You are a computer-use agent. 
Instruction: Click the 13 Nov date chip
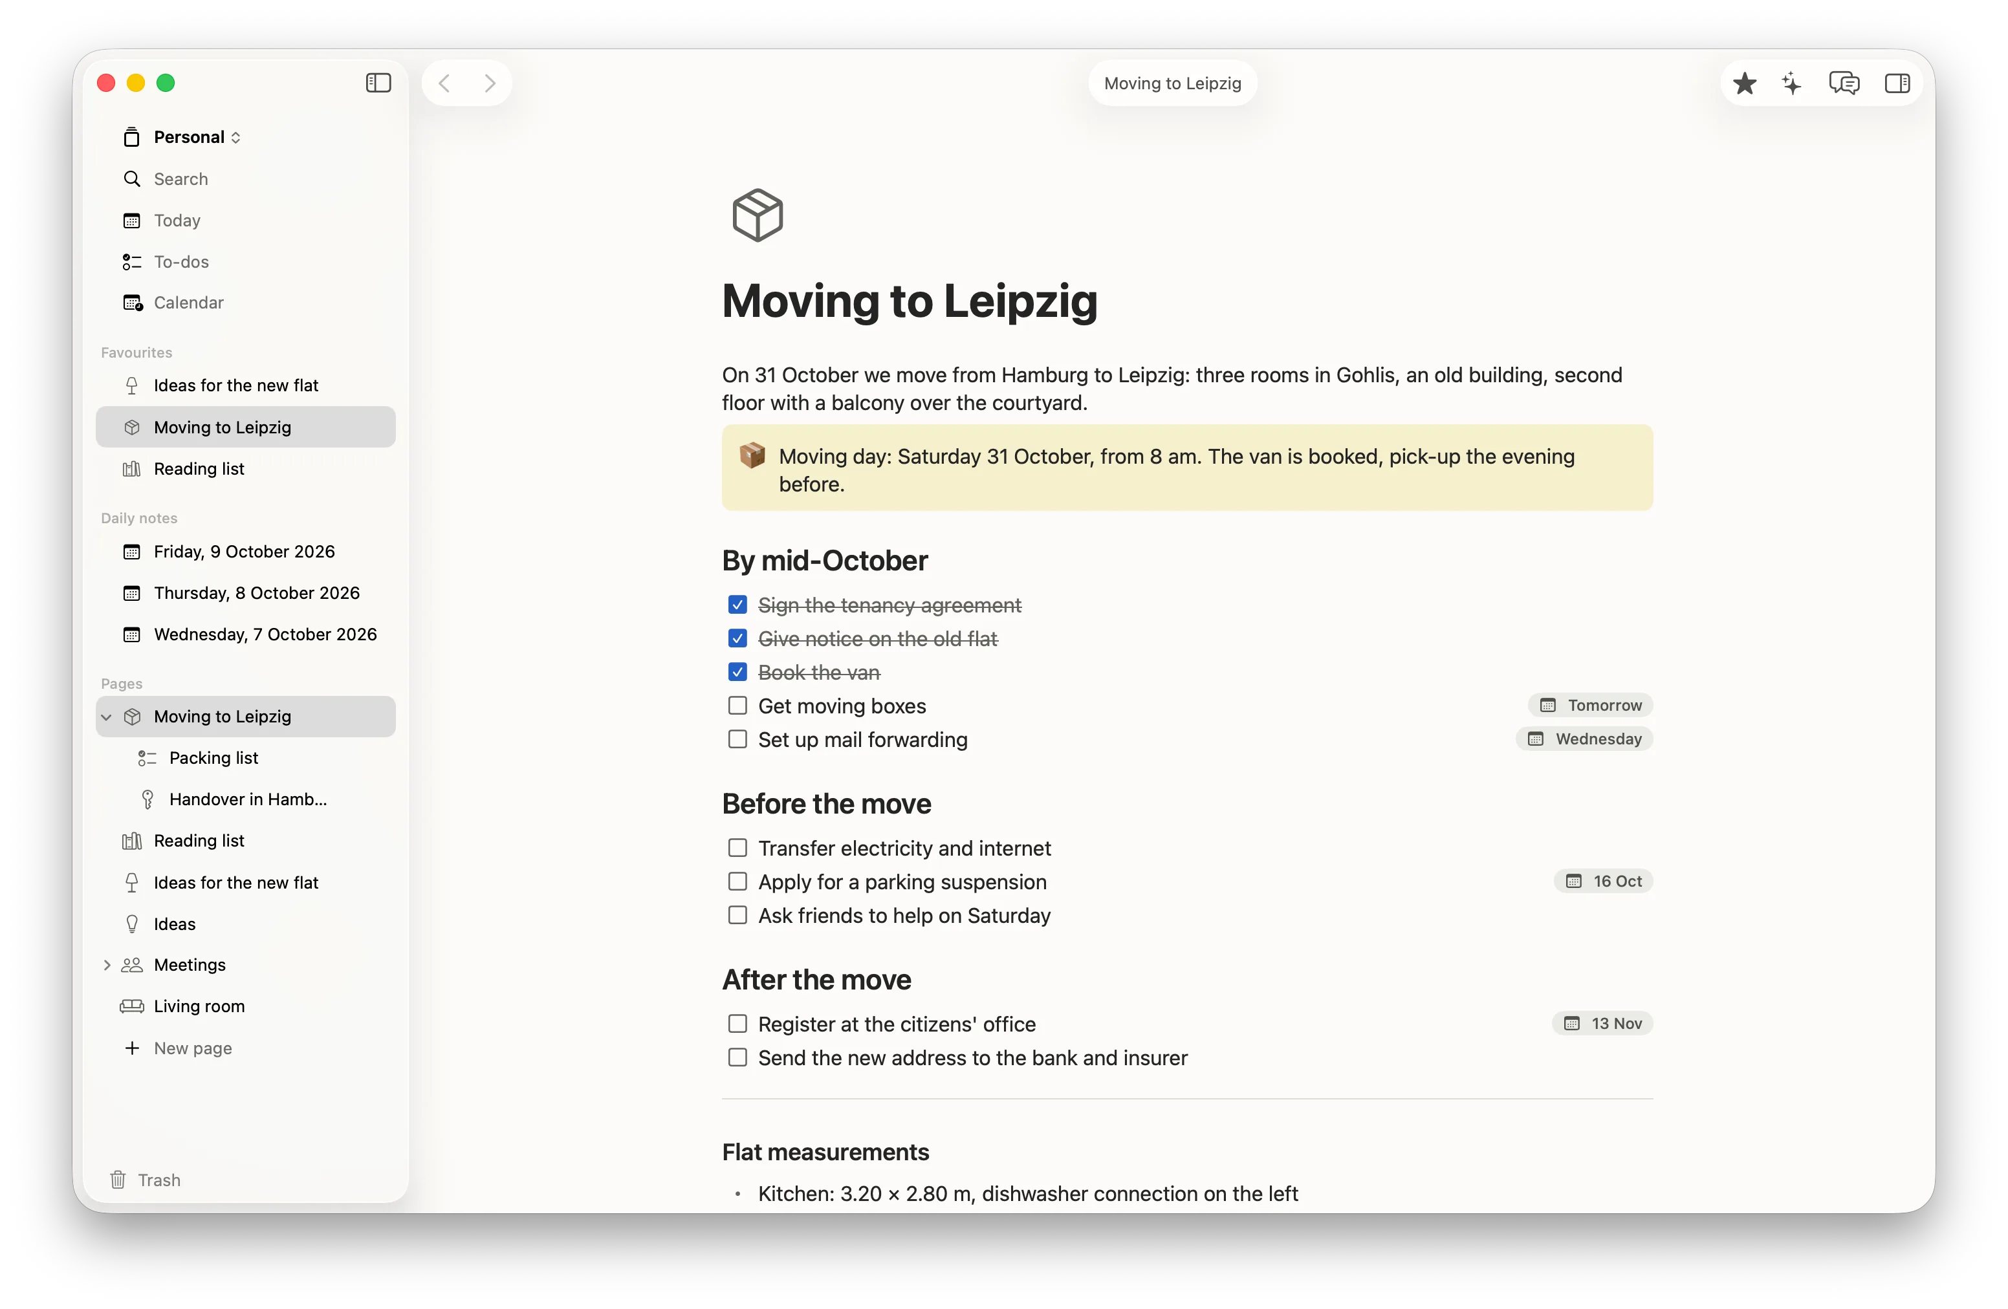pyautogui.click(x=1603, y=1024)
